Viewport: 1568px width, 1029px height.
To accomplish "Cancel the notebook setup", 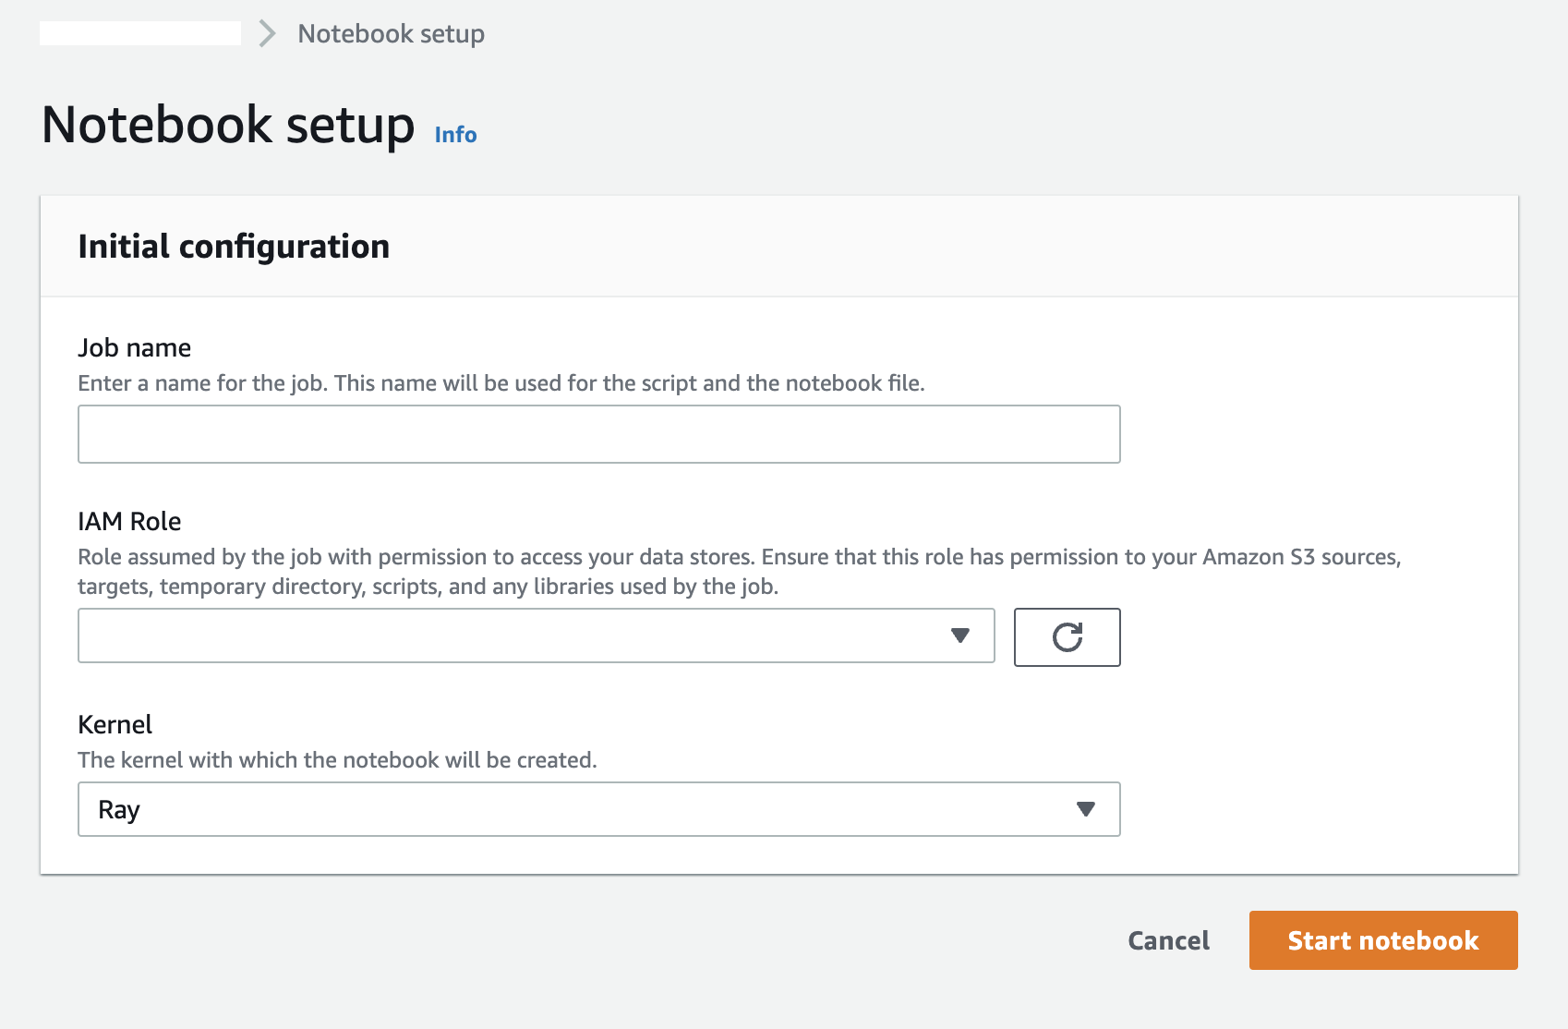I will (x=1168, y=940).
